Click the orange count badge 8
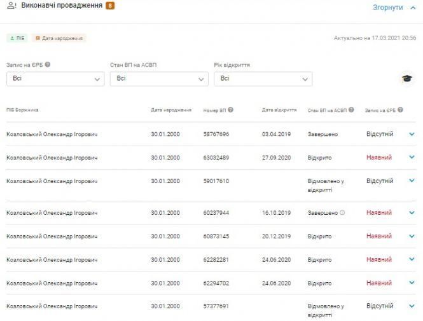423x321 pixels. pos(110,6)
